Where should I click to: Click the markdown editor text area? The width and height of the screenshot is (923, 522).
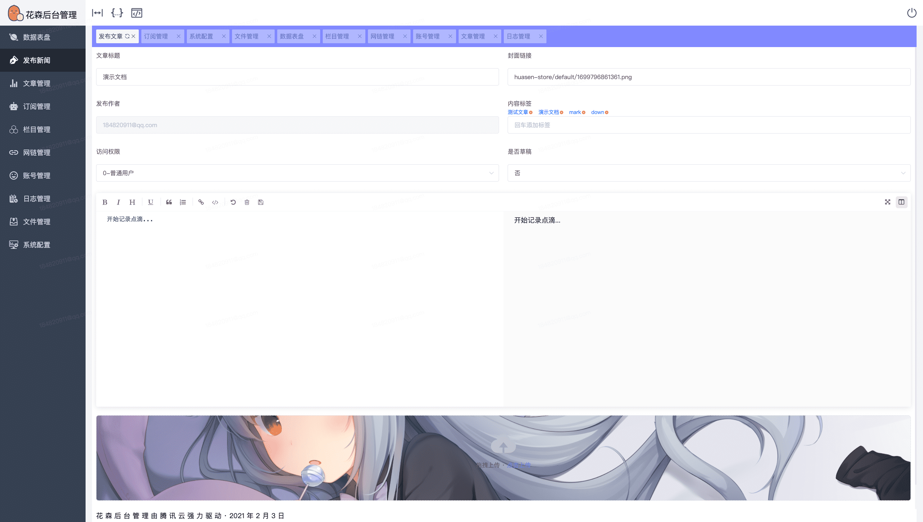[x=300, y=308]
